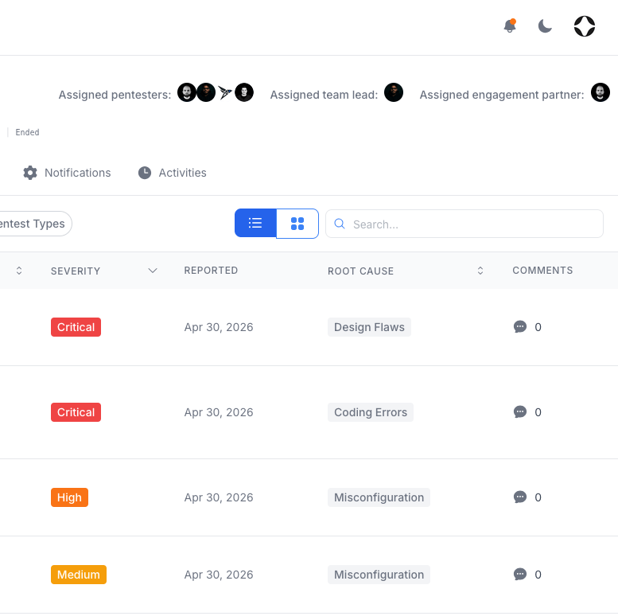This screenshot has height=616, width=618.
Task: Click comment count in Design Flaws row
Action: tap(538, 327)
